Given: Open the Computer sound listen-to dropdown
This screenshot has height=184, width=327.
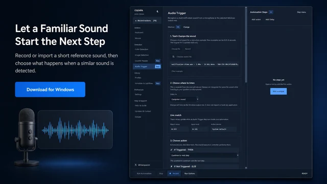Looking at the screenshot, I should tap(184, 99).
